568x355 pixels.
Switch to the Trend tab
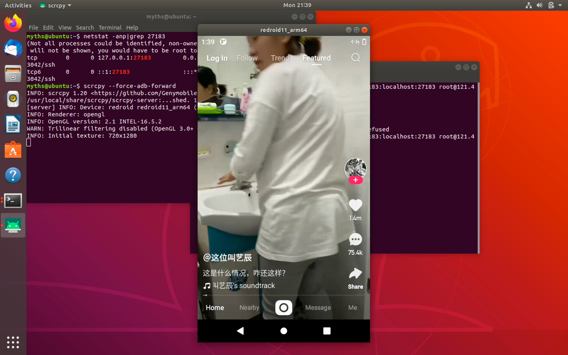coord(280,58)
